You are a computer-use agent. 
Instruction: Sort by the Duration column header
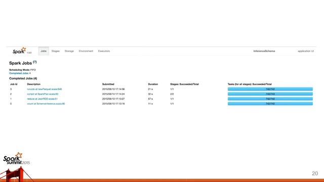tap(153, 84)
